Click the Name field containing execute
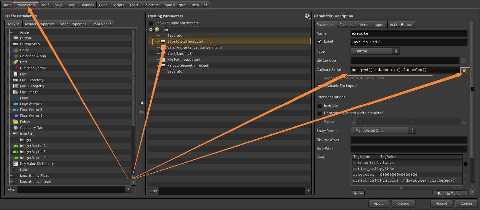The width and height of the screenshot is (480, 210). (x=409, y=33)
